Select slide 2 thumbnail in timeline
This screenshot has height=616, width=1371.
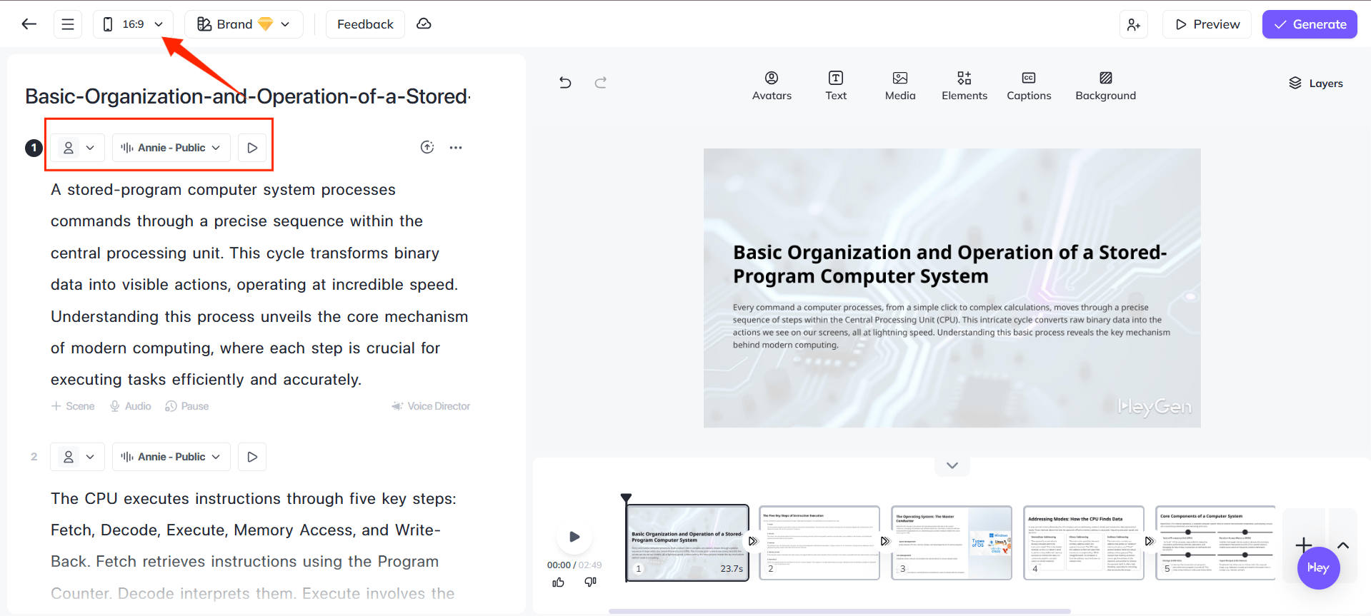click(819, 543)
